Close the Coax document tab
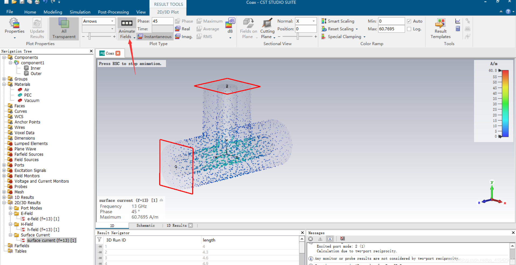Screen dimensions: 516x265 tap(118, 53)
